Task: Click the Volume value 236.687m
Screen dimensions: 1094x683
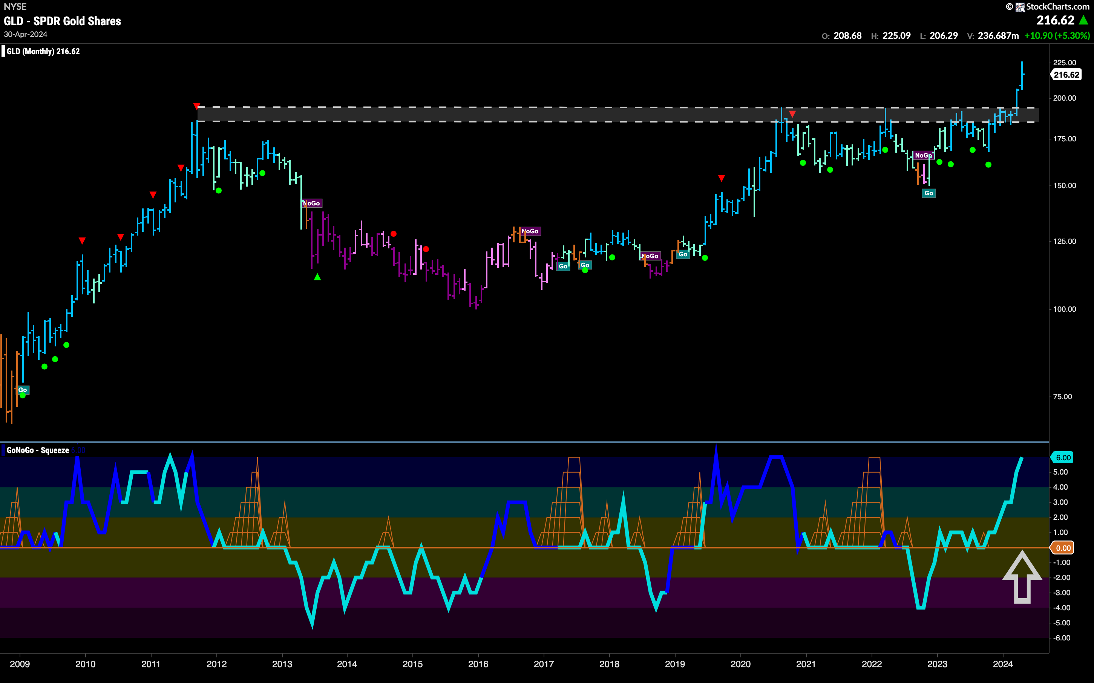Action: point(998,36)
